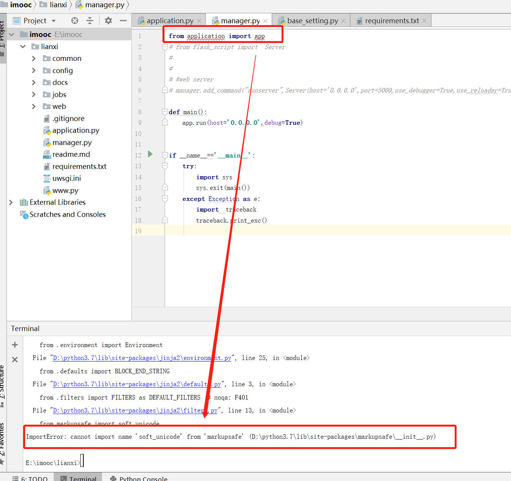Click the uwsgi.ini file icon
511x481 pixels.
click(x=47, y=178)
